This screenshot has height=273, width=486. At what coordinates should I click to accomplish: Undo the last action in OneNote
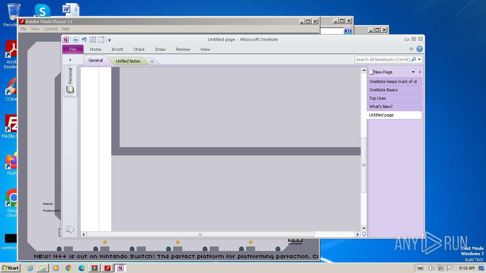84,39
